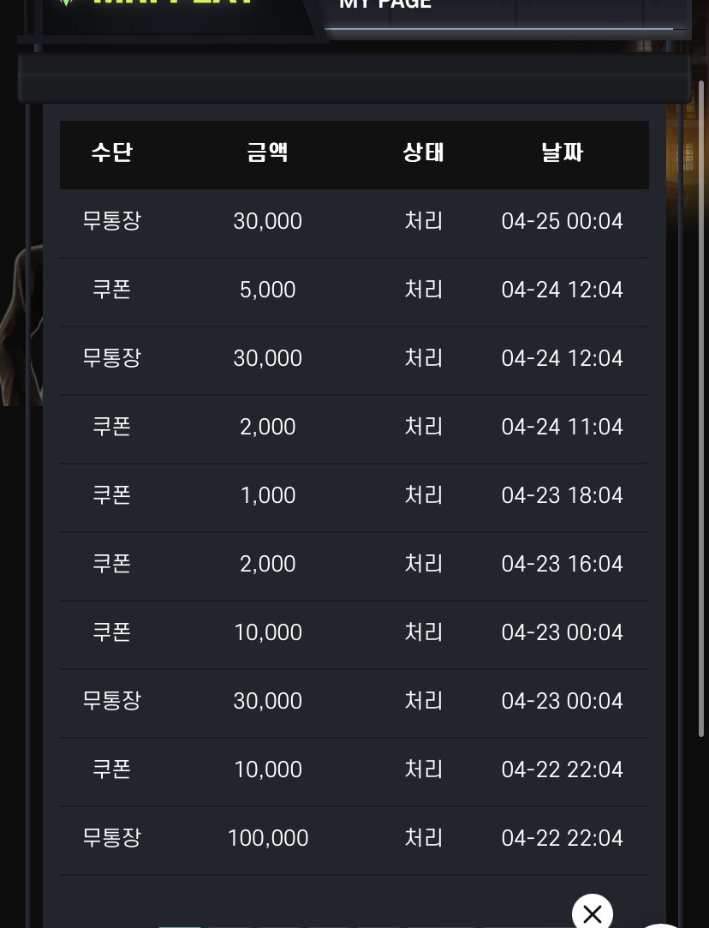Select the 쿠폰 5,000 amount cell
The height and width of the screenshot is (928, 709).
(267, 290)
